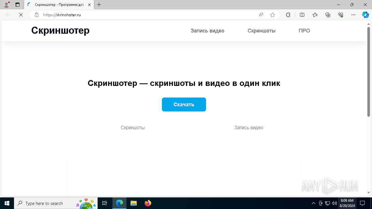Open the volume tray icon
The height and width of the screenshot is (209, 372).
[335, 203]
